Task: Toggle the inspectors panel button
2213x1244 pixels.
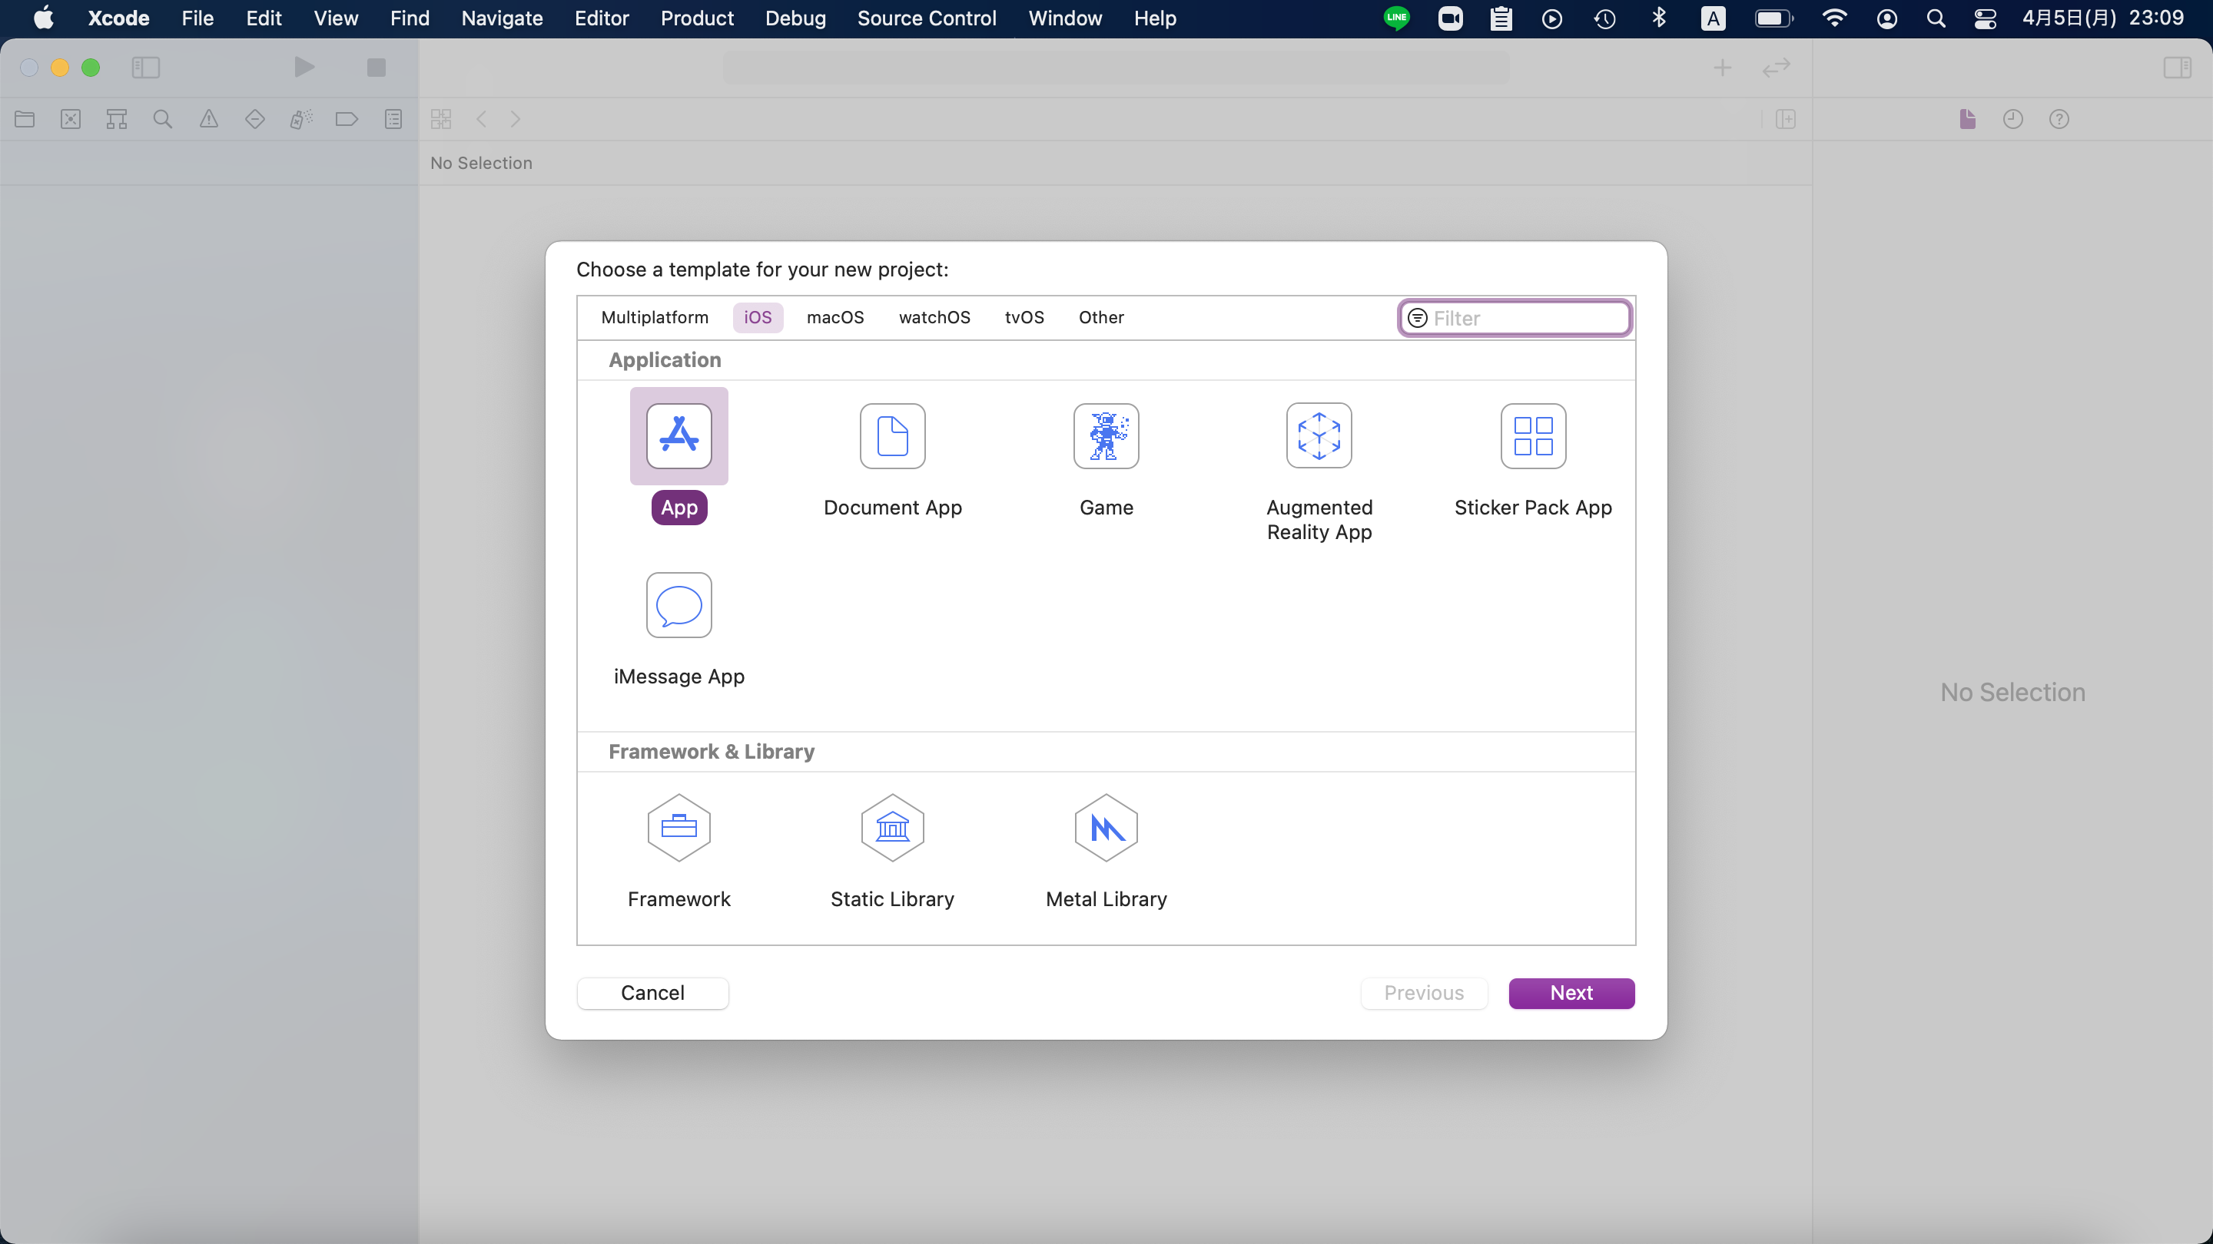Action: click(x=2176, y=67)
